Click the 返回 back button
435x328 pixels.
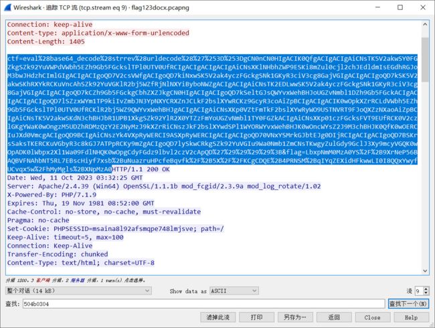tap(334, 317)
